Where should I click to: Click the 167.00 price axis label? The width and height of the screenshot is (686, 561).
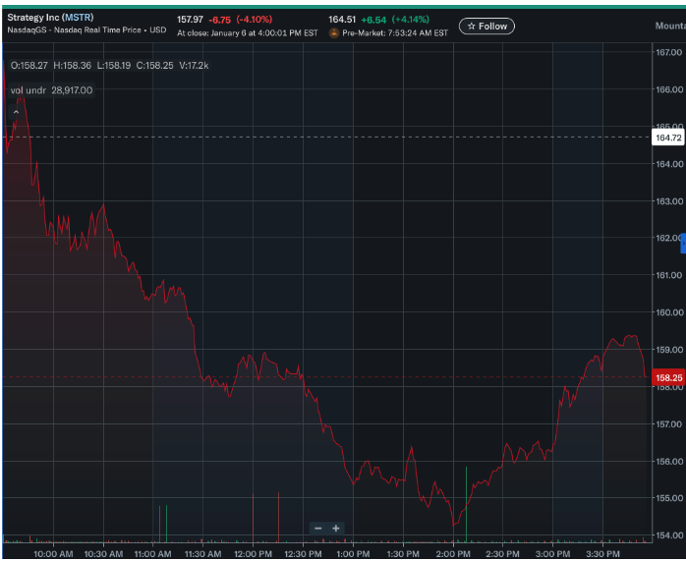pos(668,52)
